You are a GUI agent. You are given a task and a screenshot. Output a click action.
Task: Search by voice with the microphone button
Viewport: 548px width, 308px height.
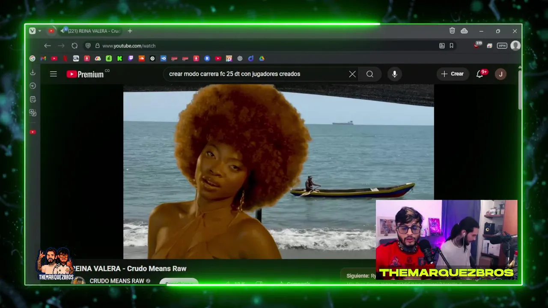click(394, 74)
